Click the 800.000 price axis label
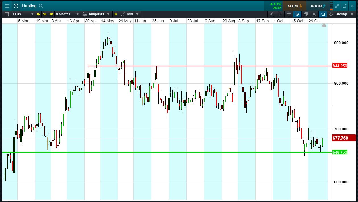The height and width of the screenshot is (202, 358). tap(341, 83)
